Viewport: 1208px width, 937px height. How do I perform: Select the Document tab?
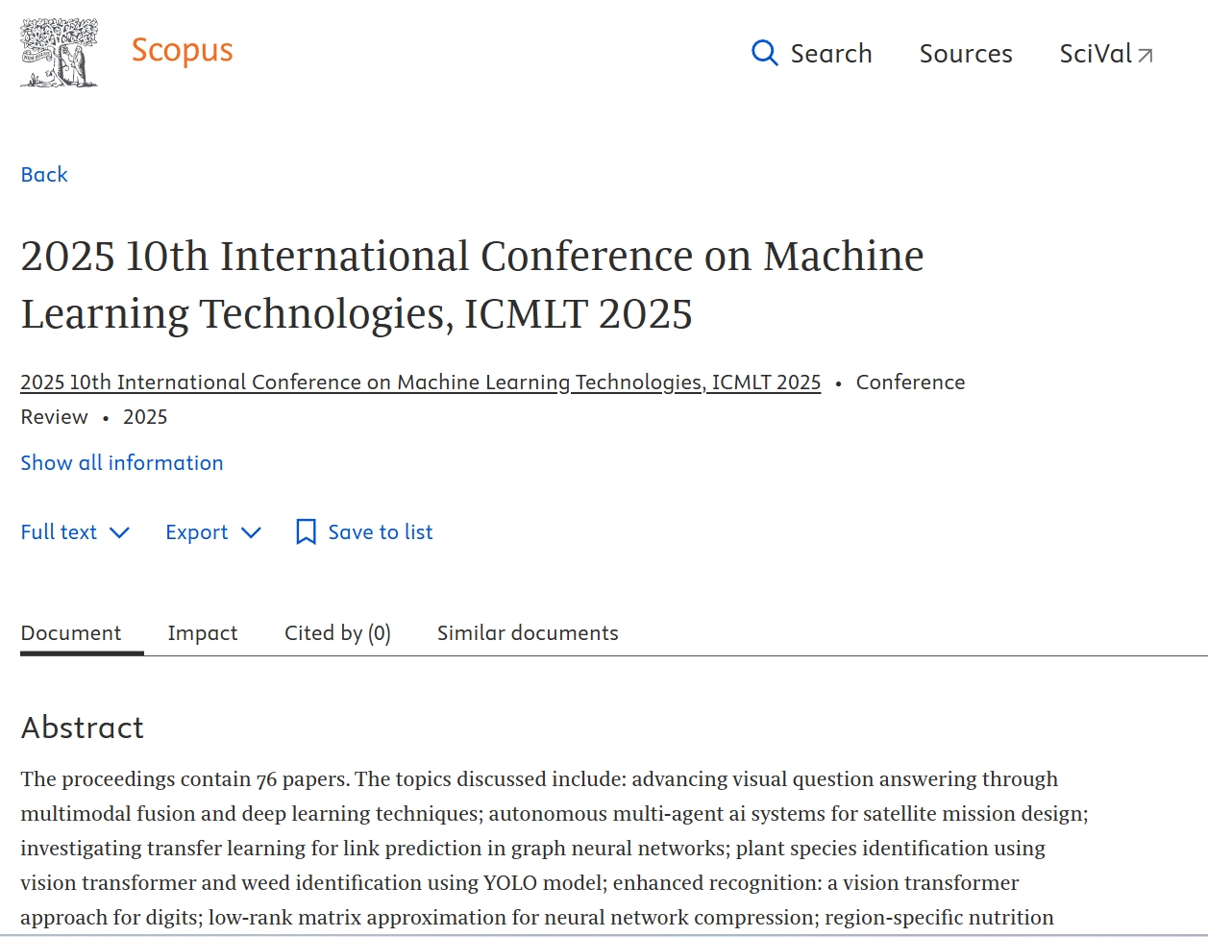71,633
